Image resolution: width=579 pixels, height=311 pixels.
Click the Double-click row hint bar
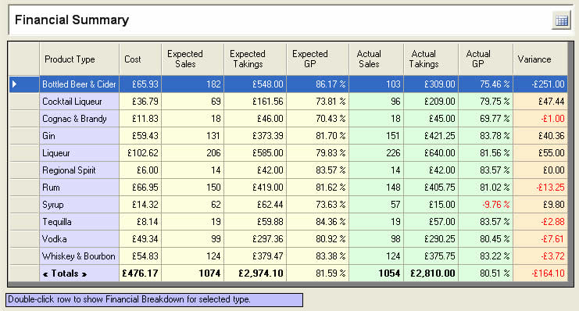[x=155, y=299]
